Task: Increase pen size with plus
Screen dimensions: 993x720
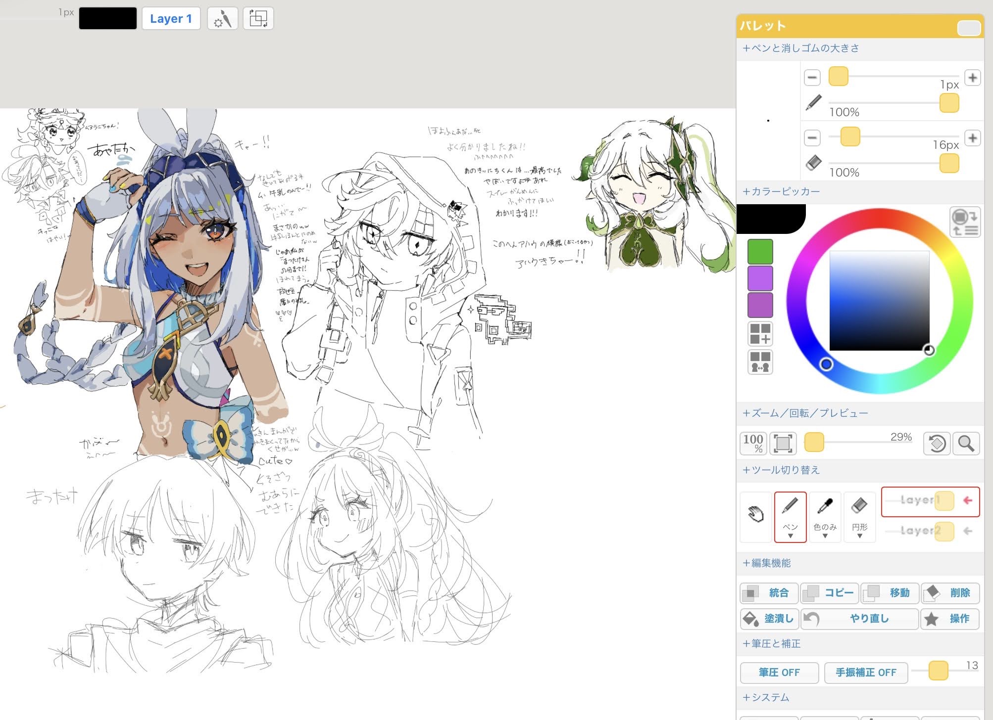Action: coord(973,78)
